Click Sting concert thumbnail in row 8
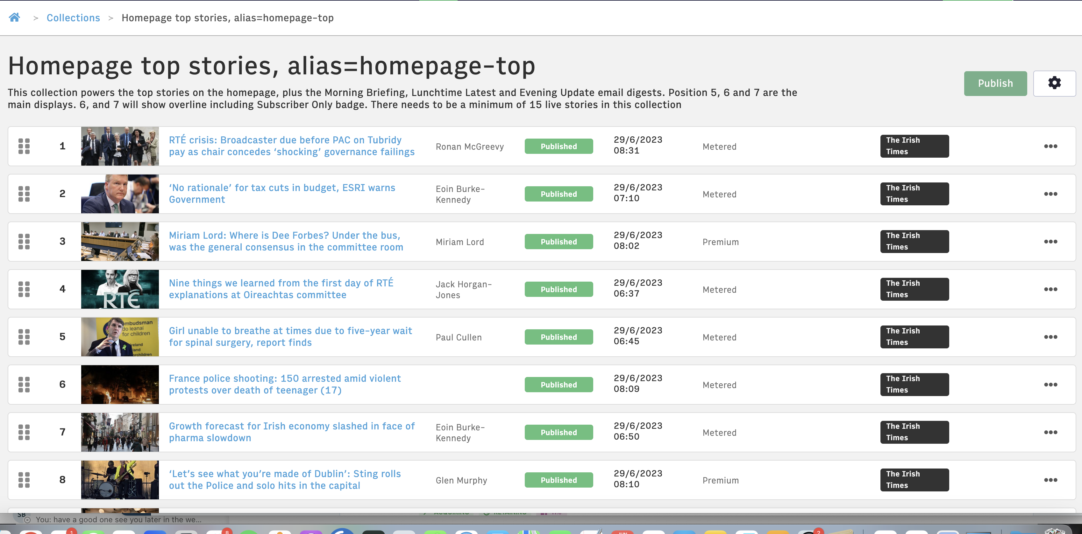 point(120,480)
